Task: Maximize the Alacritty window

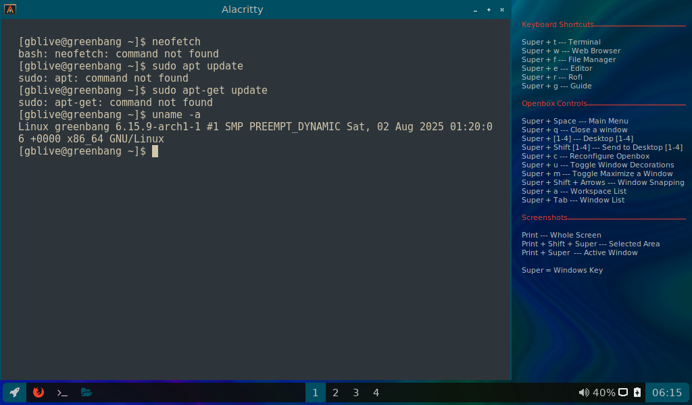Action: pos(489,9)
